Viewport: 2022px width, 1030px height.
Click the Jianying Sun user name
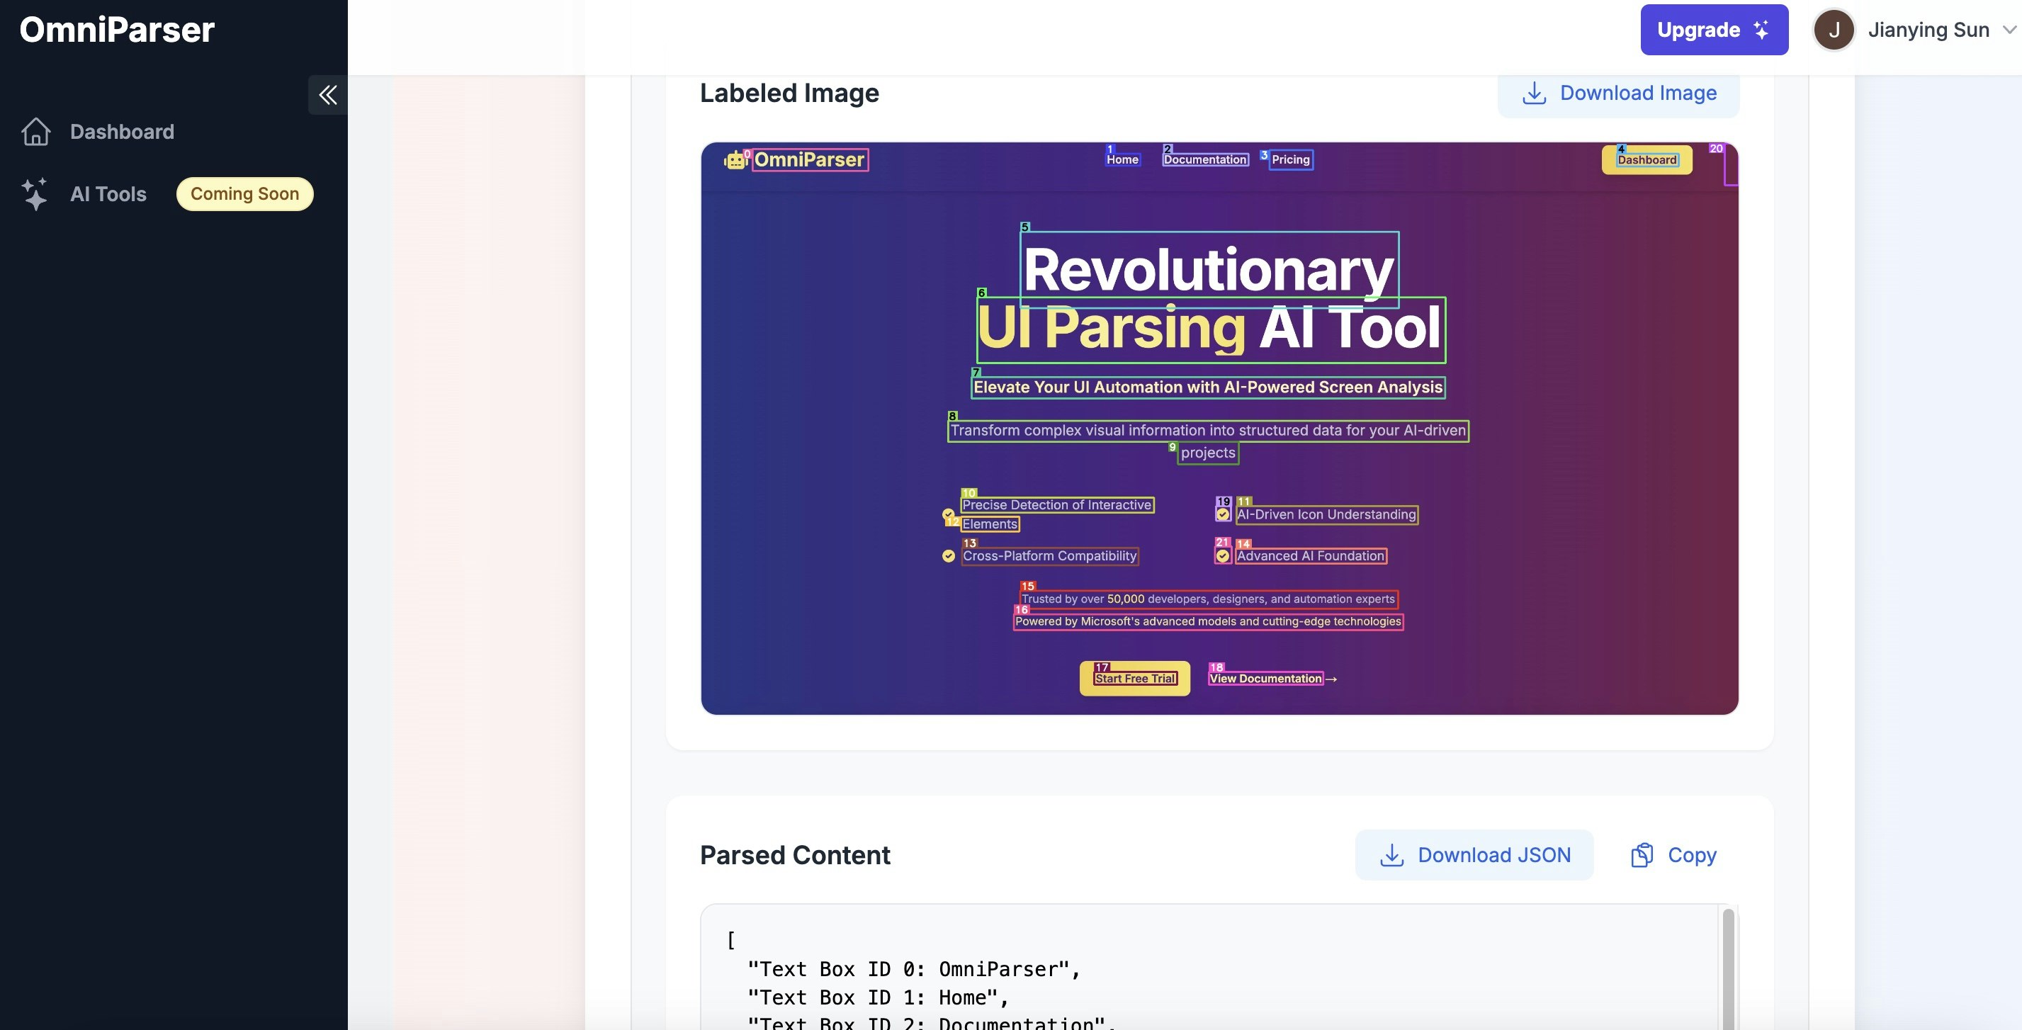[x=1928, y=30]
